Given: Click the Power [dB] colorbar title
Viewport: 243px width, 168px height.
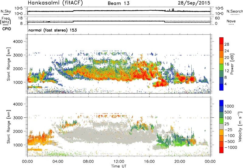Looking at the screenshot, I should tap(232, 64).
